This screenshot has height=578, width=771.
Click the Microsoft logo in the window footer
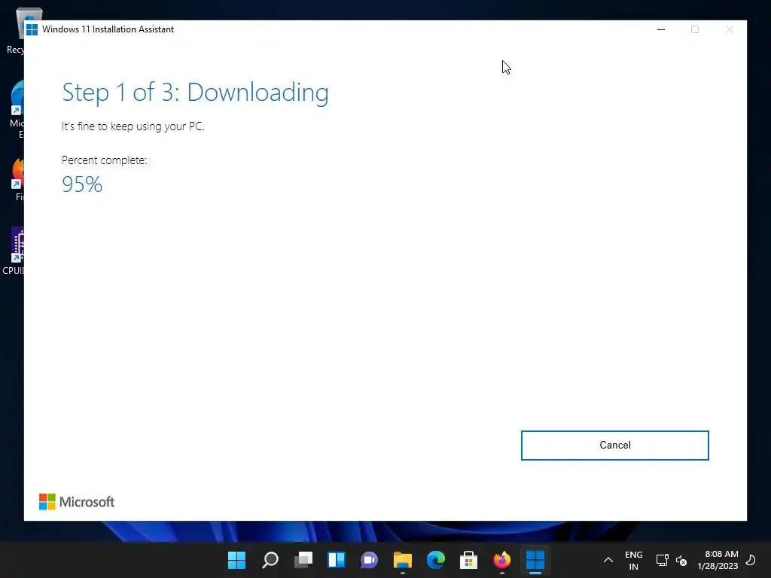point(77,502)
